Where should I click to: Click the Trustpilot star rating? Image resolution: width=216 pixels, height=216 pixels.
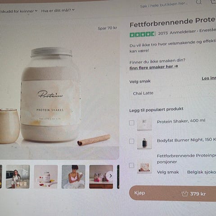pyautogui.click(x=143, y=34)
